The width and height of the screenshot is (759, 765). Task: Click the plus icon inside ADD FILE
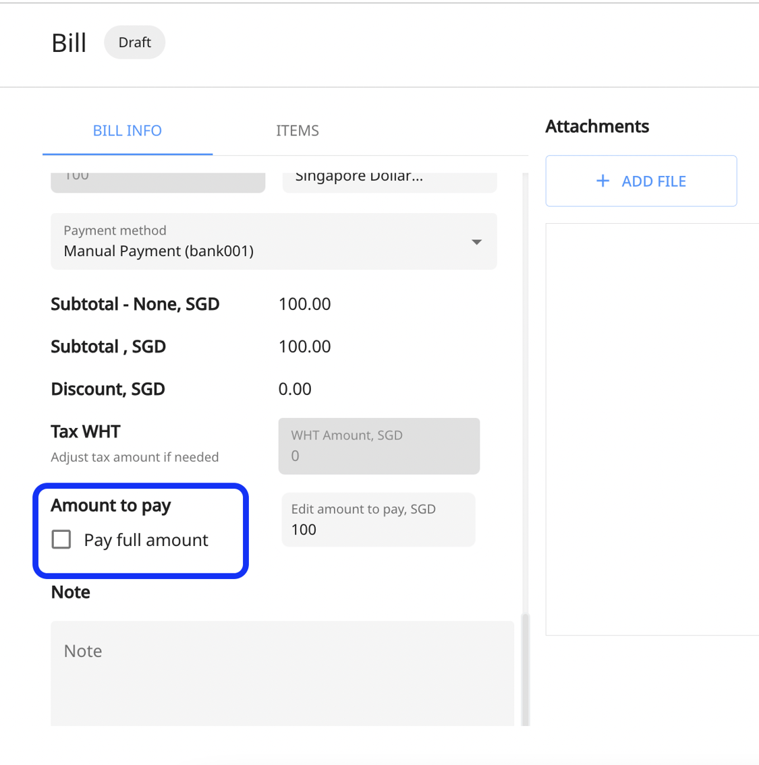click(602, 181)
